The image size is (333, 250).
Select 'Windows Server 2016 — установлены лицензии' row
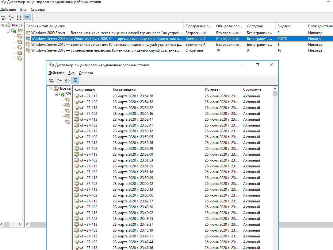[x=107, y=50]
